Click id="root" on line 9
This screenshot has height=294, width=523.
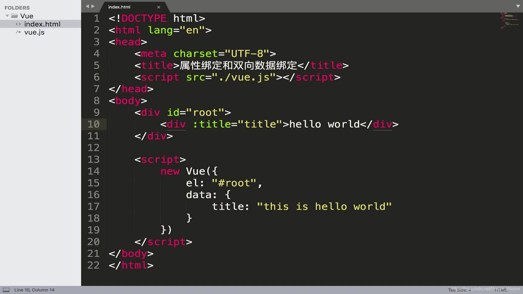click(x=196, y=112)
